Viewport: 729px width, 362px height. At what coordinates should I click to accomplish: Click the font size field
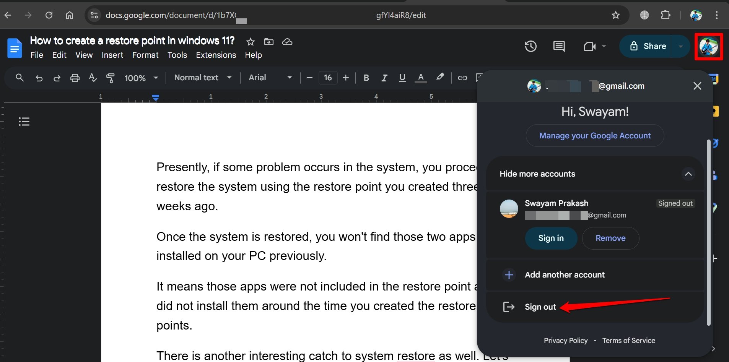[x=328, y=78]
